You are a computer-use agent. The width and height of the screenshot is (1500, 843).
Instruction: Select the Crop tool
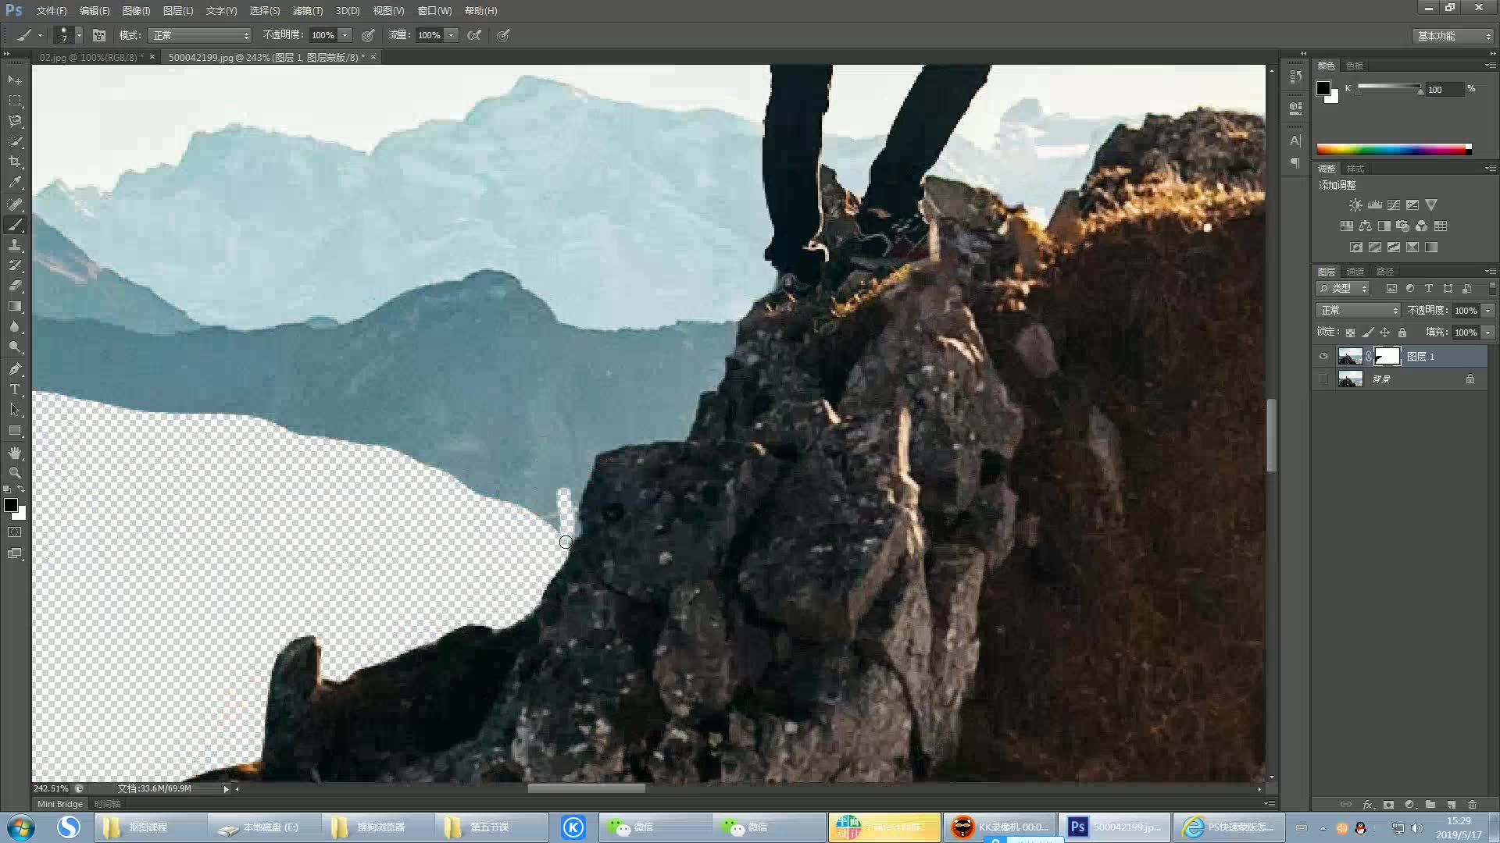(x=15, y=162)
